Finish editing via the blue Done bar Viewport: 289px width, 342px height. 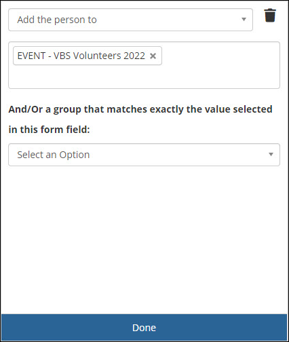click(x=144, y=328)
